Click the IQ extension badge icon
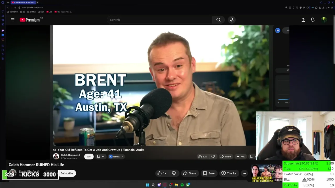This screenshot has height=188, width=335. [278, 30]
